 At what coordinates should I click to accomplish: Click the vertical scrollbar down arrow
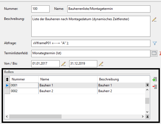click(147, 112)
